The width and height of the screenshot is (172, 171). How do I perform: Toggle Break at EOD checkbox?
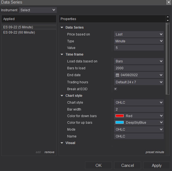115,89
